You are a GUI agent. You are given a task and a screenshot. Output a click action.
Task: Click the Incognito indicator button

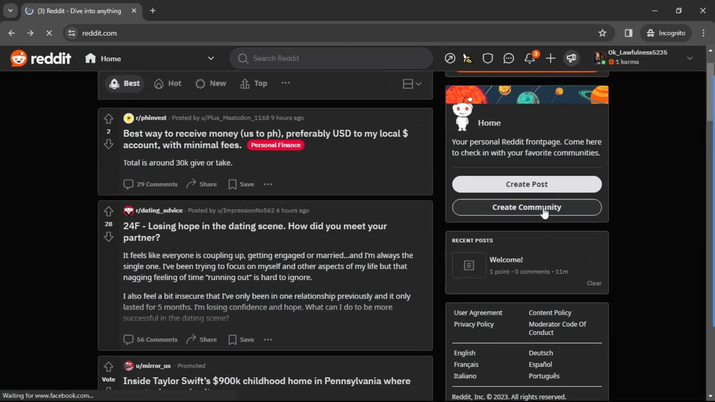coord(666,33)
